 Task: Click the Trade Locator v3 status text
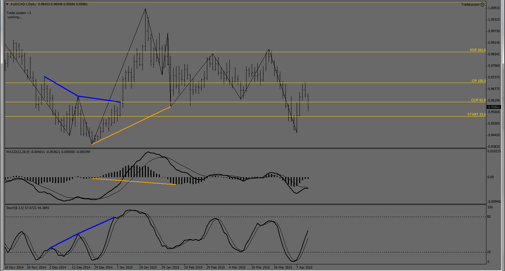19,13
